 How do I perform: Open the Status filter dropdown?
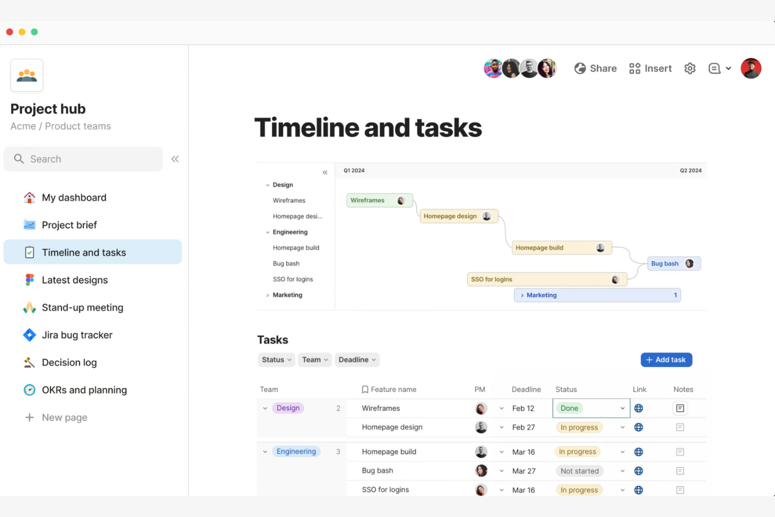[x=276, y=360]
